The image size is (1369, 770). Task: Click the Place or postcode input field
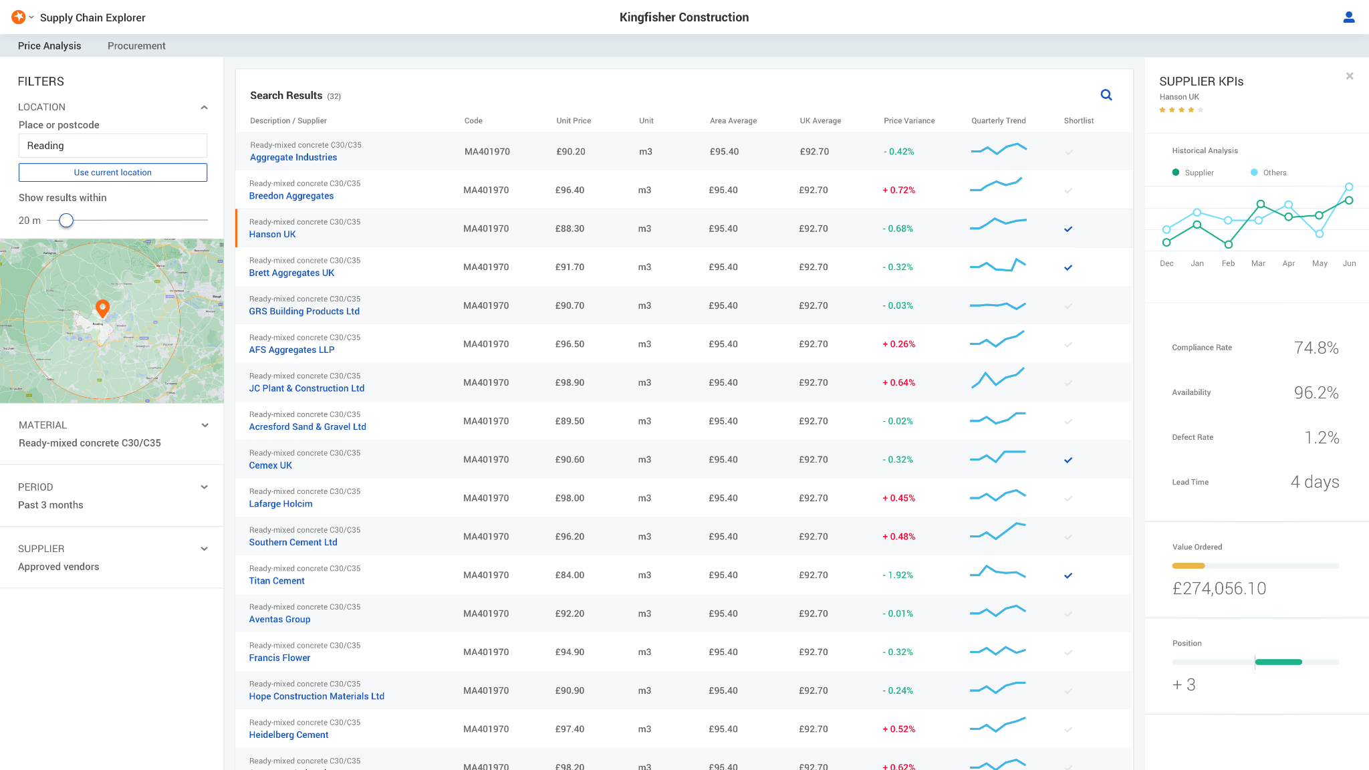113,146
